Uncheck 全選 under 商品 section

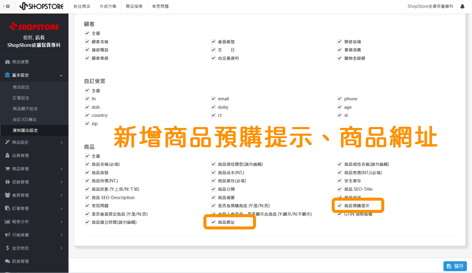87,156
